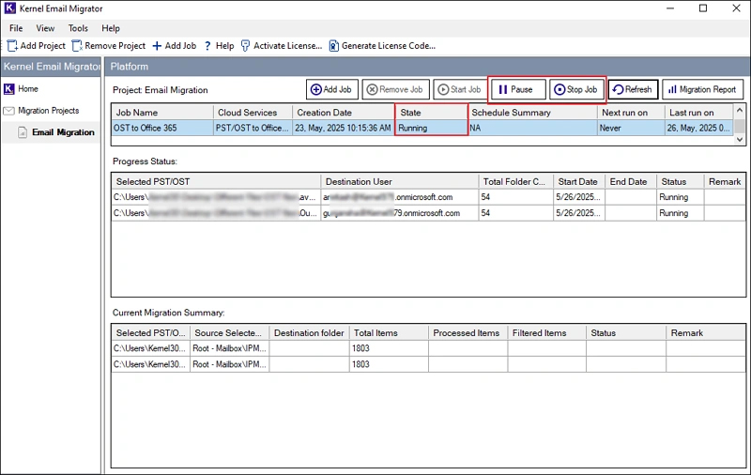Click the Processed Items column header

click(467, 333)
